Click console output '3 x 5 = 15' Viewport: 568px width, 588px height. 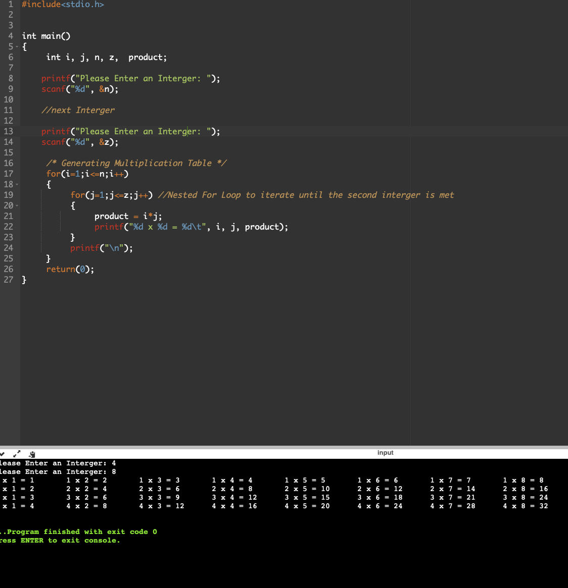307,498
